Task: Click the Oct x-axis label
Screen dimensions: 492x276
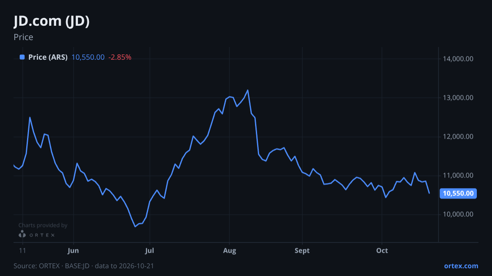Action: (x=382, y=250)
